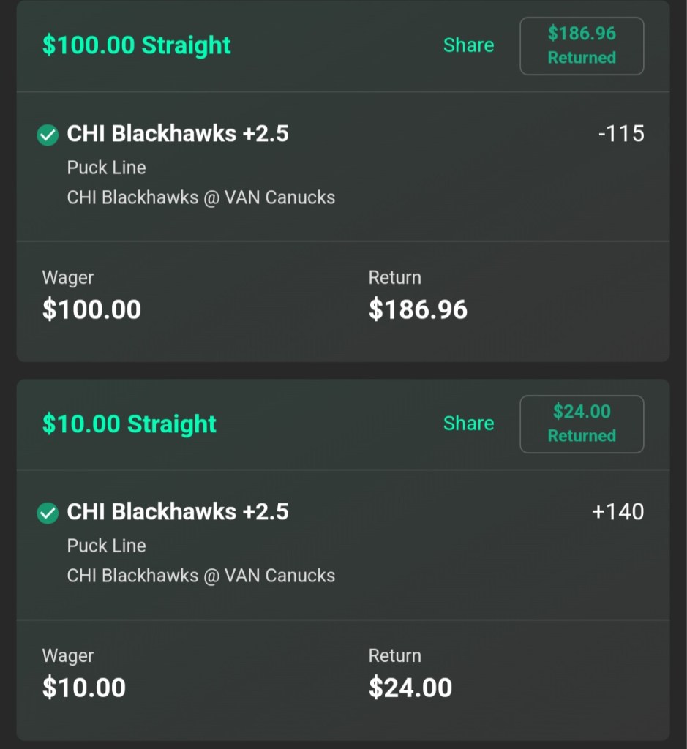Select the $186.96 return amount under Return

point(418,309)
